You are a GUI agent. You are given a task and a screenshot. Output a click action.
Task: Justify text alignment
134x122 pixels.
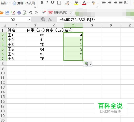point(121,3)
